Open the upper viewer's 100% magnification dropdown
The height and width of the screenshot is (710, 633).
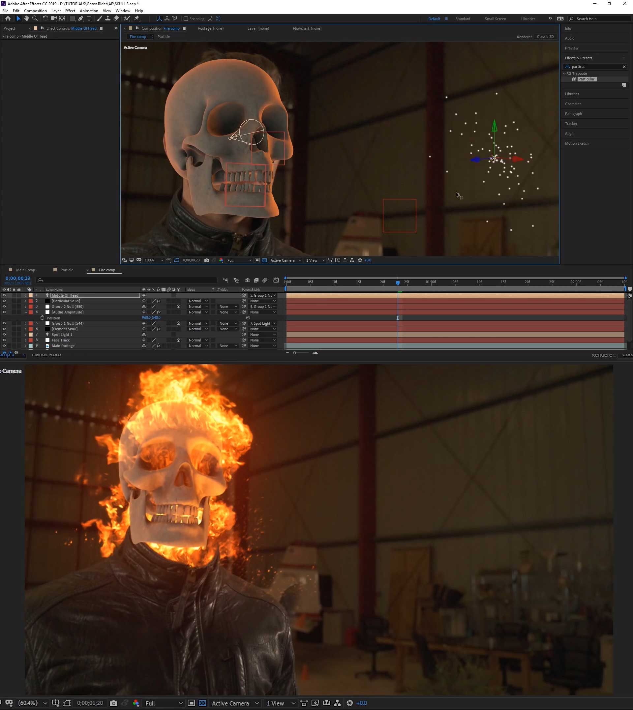tap(154, 260)
